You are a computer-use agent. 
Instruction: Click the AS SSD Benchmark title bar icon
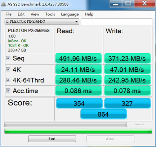tap(3, 4)
